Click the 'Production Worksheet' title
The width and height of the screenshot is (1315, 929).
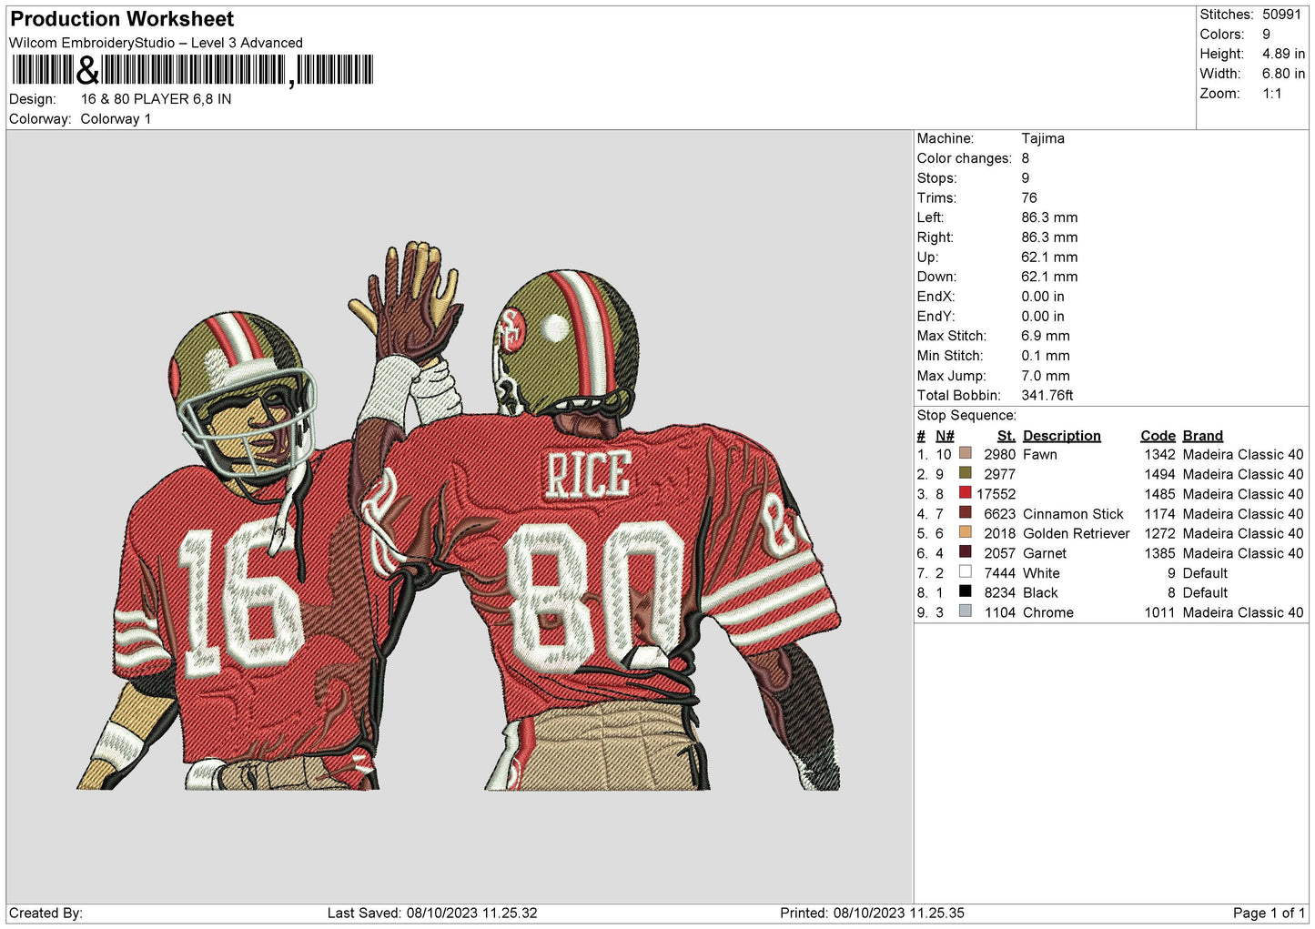(x=122, y=19)
